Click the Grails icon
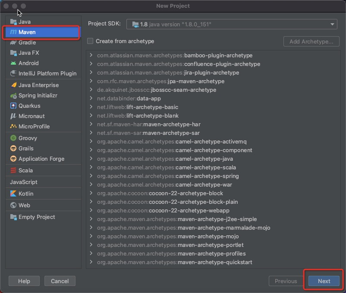The image size is (346, 293). click(13, 148)
